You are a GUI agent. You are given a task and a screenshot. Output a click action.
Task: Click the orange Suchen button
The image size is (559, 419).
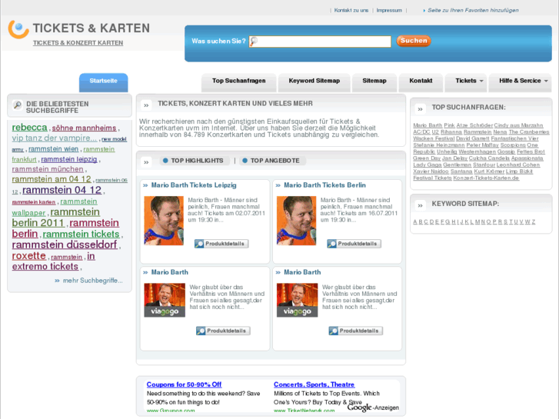(x=414, y=41)
